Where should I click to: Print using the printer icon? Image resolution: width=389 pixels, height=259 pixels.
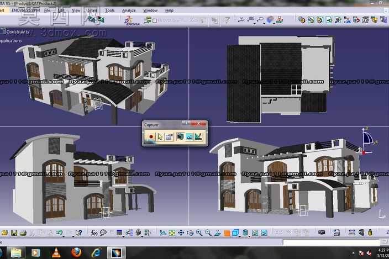pos(23,232)
